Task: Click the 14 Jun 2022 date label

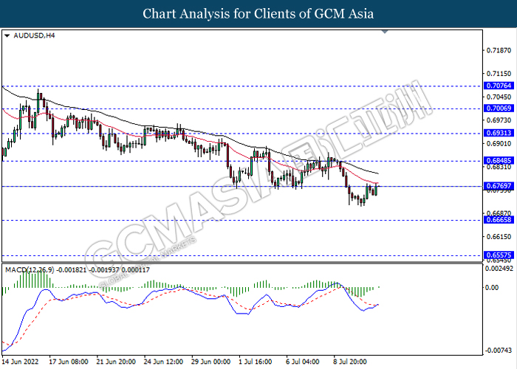Action: [x=21, y=362]
